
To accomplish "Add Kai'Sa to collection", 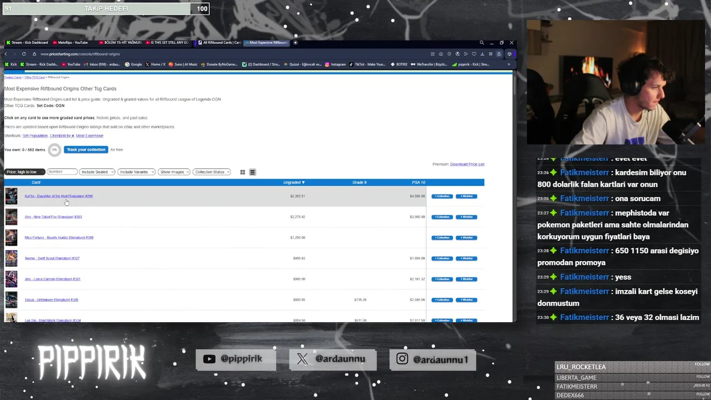I will 442,196.
